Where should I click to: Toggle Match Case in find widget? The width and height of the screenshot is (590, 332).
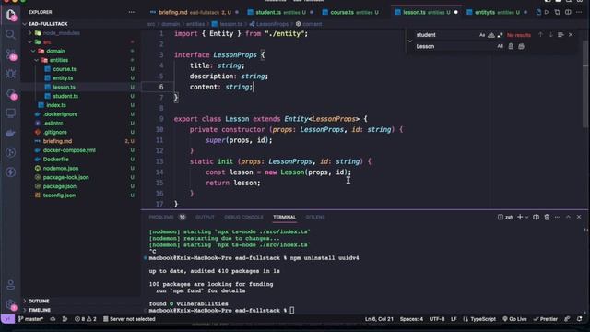click(482, 35)
